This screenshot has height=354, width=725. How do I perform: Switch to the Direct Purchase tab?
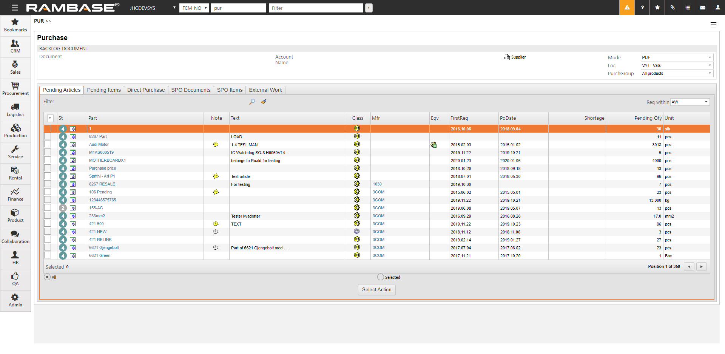click(x=146, y=90)
